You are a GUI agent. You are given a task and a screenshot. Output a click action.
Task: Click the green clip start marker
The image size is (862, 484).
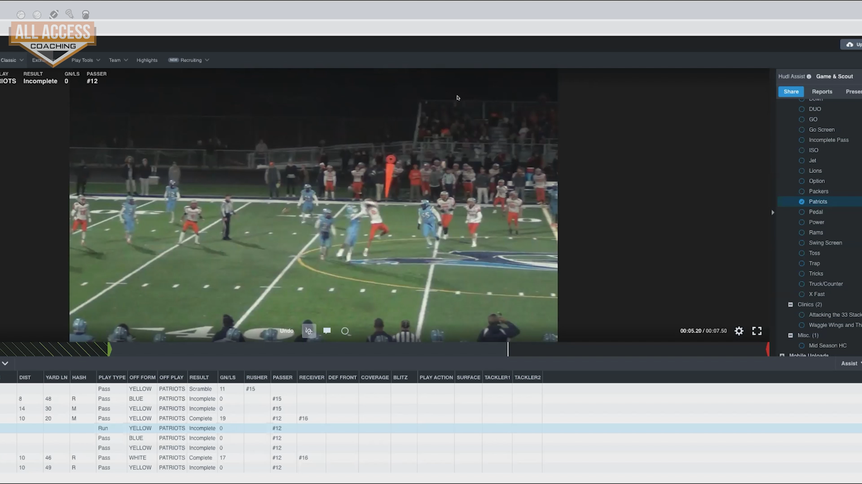click(109, 349)
